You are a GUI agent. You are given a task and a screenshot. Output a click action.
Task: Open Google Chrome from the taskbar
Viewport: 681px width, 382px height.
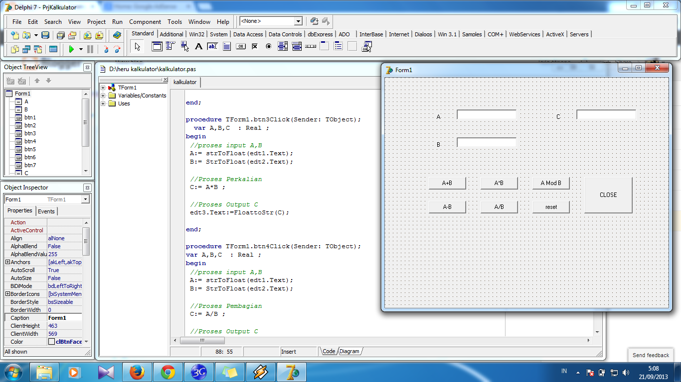click(168, 372)
